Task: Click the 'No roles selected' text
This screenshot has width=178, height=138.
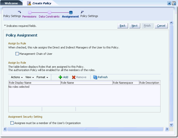Action: pos(19,87)
